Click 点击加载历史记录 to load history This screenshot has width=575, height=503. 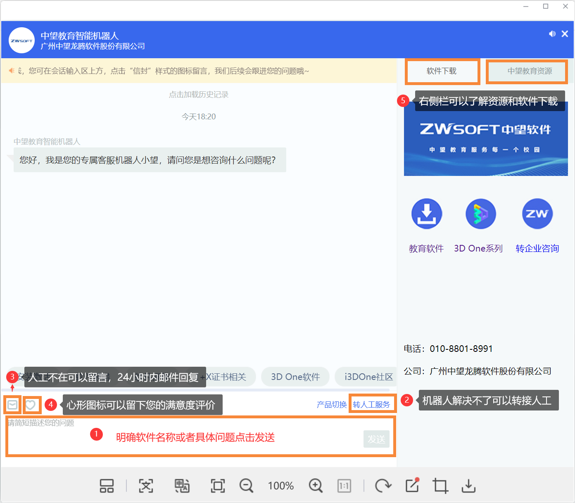pyautogui.click(x=199, y=95)
